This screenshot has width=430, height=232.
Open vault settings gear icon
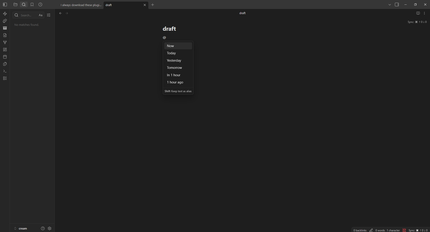50,228
